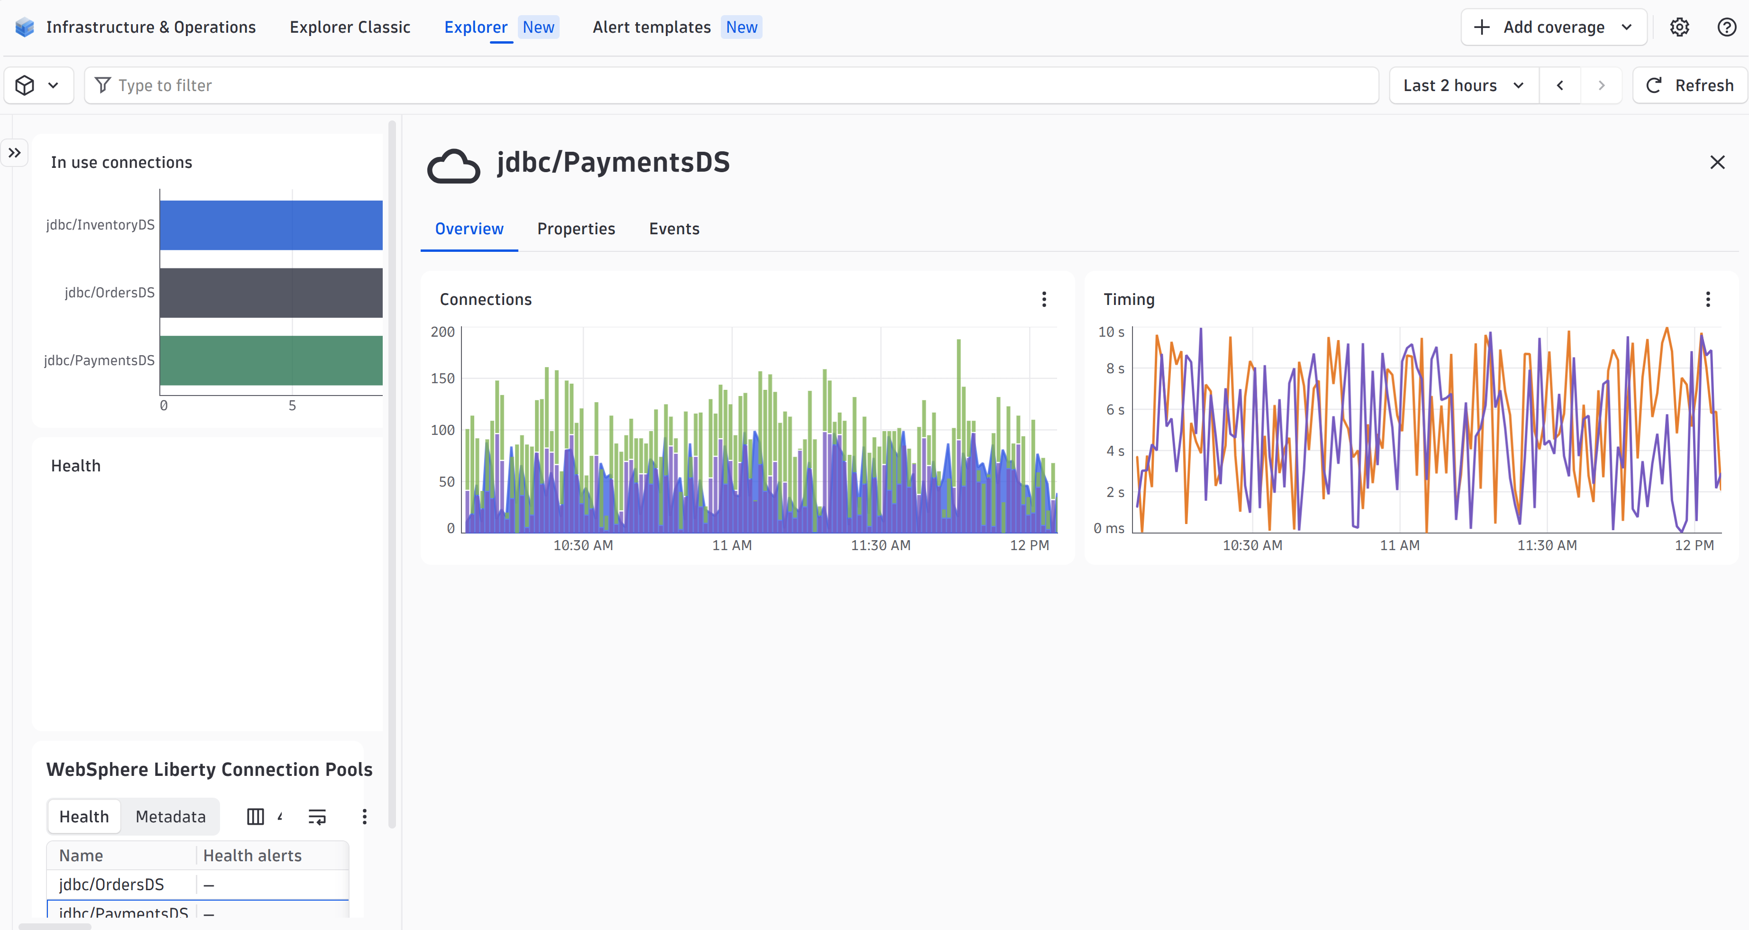Open the settings gear icon
The image size is (1749, 930).
(1679, 27)
